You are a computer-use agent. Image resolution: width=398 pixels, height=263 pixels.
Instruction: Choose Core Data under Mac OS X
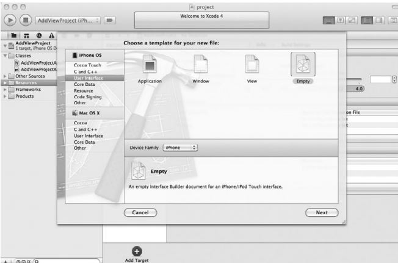tap(84, 142)
